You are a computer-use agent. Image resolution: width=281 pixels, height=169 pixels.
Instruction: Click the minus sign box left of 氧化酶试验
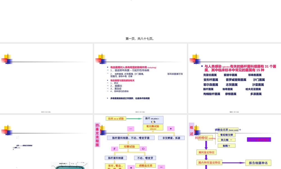point(131,129)
